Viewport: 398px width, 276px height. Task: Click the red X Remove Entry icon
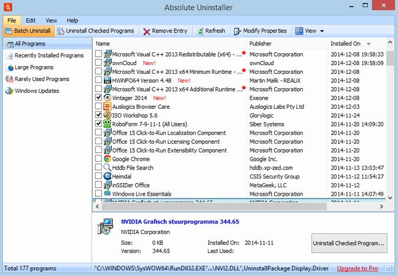tap(146, 31)
